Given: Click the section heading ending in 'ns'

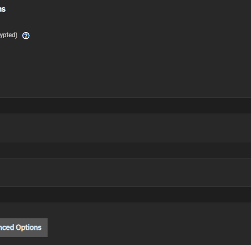Looking at the screenshot, I should tap(3, 9).
